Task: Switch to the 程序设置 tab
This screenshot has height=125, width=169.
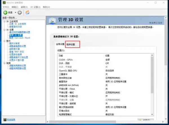Action: pos(71,44)
